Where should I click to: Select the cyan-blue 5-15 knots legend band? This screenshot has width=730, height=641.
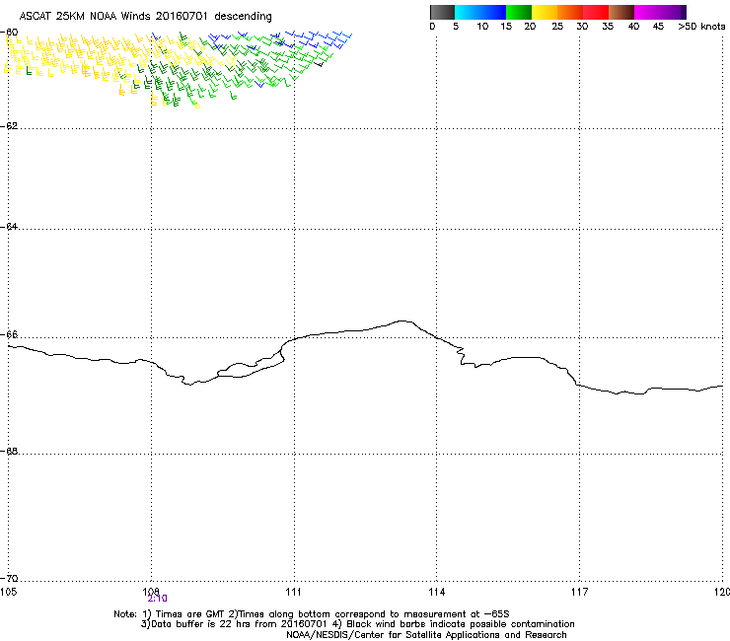(480, 12)
